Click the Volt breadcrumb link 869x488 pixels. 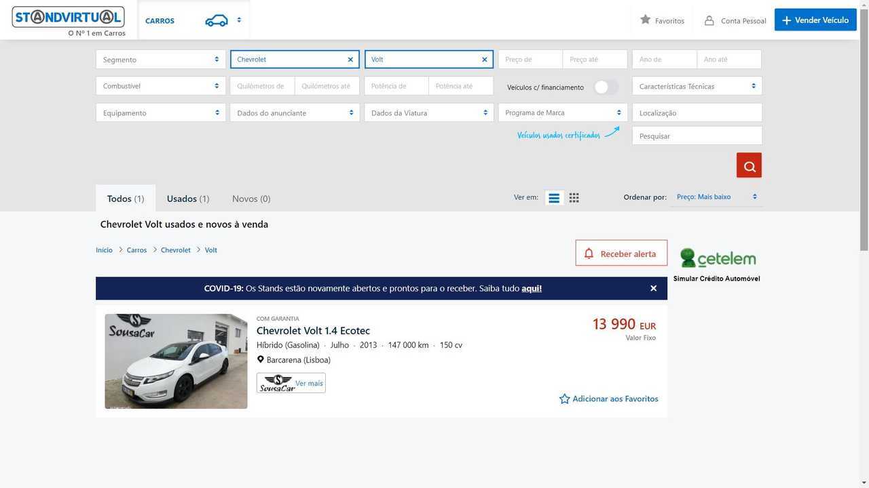pos(211,250)
